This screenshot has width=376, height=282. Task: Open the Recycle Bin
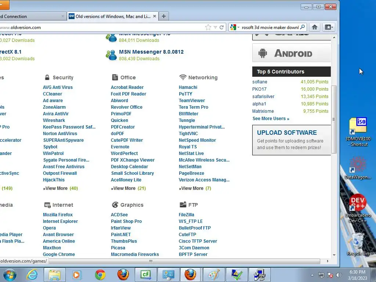(x=358, y=244)
